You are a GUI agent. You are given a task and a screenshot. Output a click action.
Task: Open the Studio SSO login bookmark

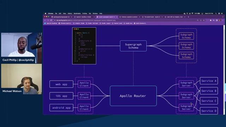(x=92, y=23)
